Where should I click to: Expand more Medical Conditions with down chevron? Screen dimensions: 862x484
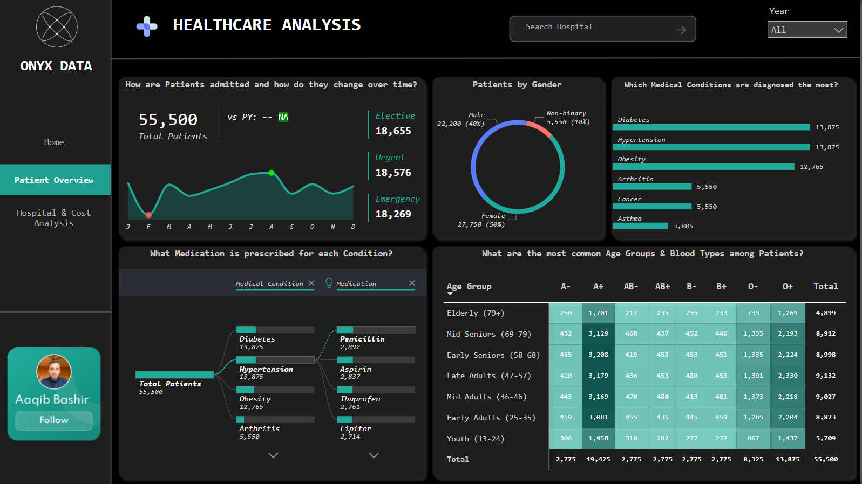pyautogui.click(x=273, y=455)
